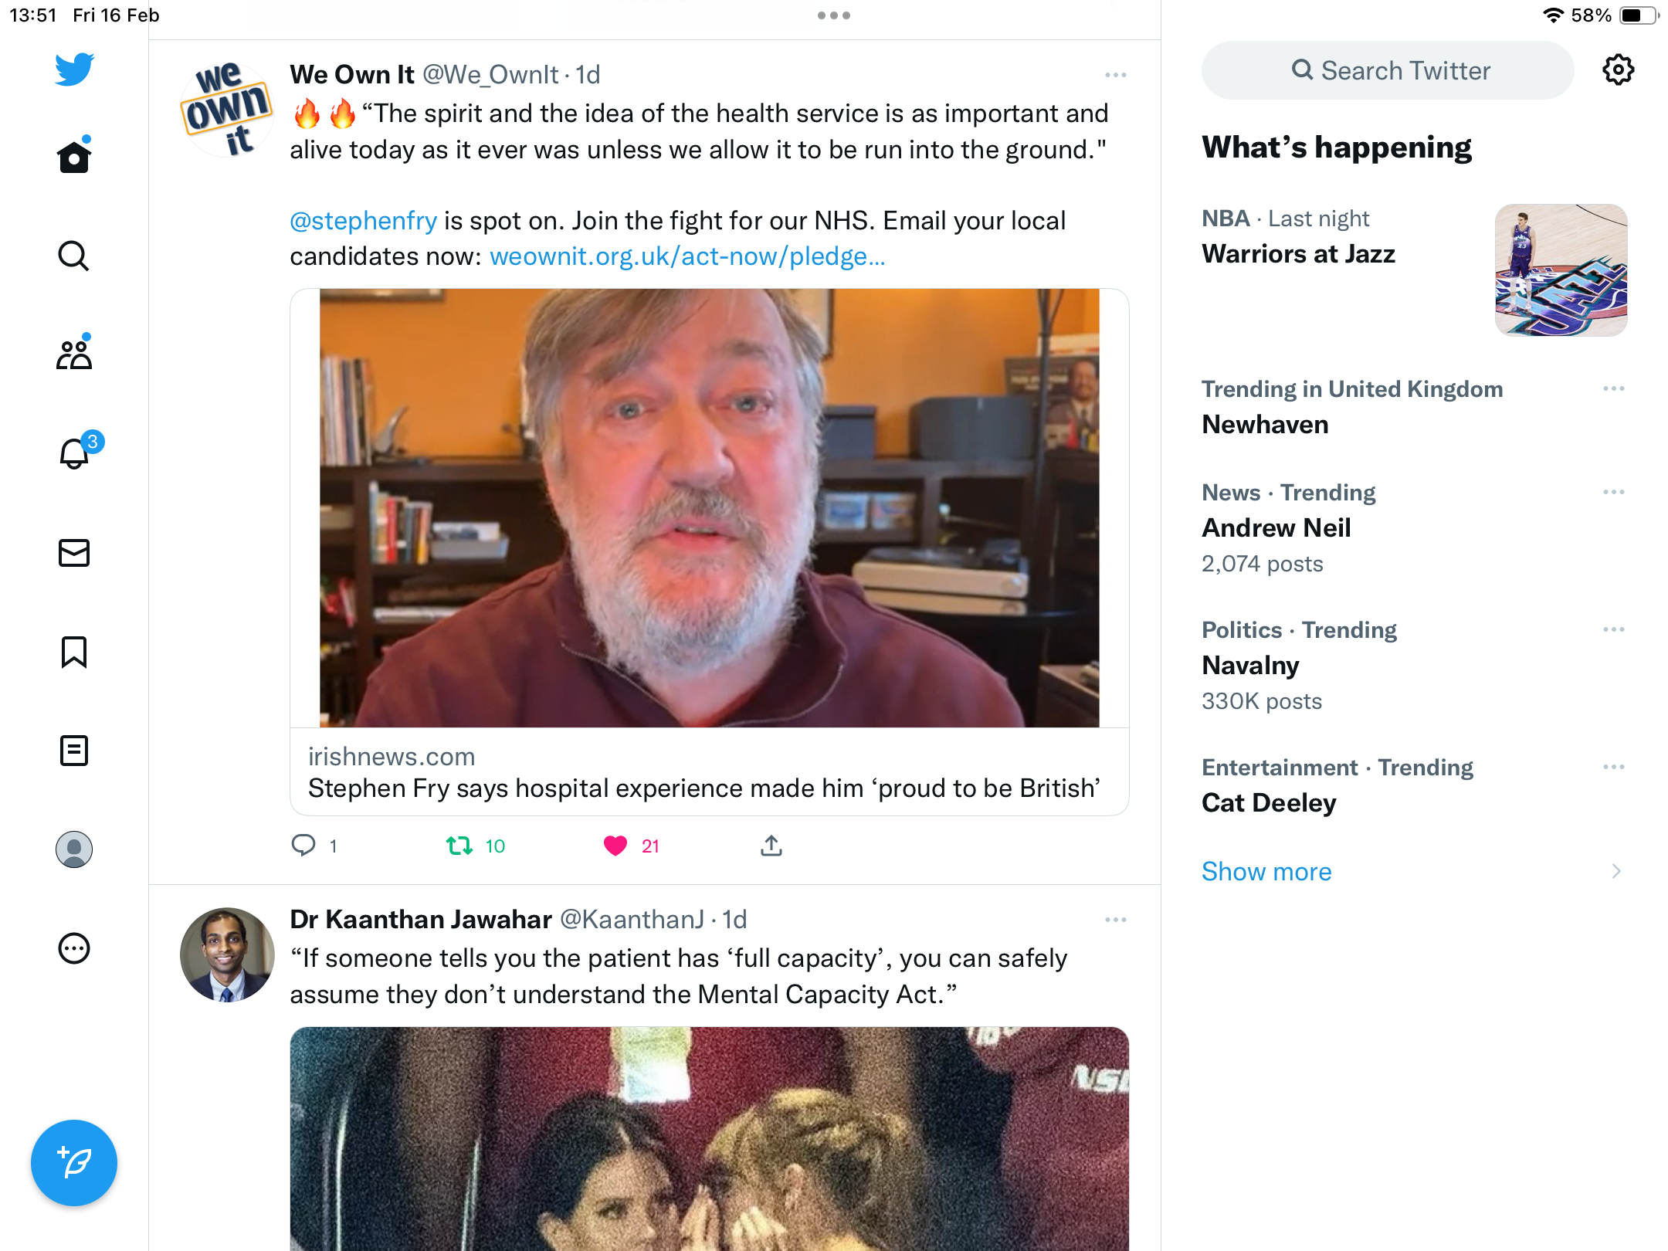The height and width of the screenshot is (1251, 1668).
Task: Tap the compose new post button
Action: (x=74, y=1163)
